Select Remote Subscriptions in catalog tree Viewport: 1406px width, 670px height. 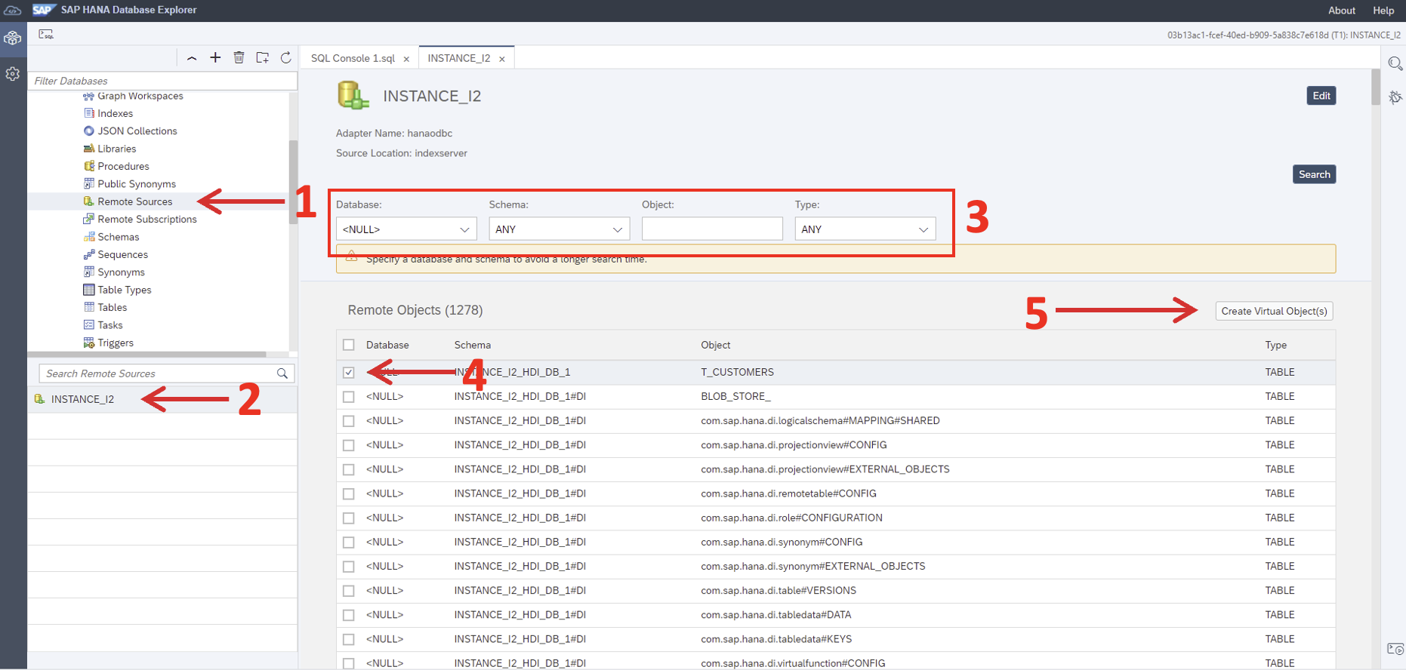click(x=146, y=219)
